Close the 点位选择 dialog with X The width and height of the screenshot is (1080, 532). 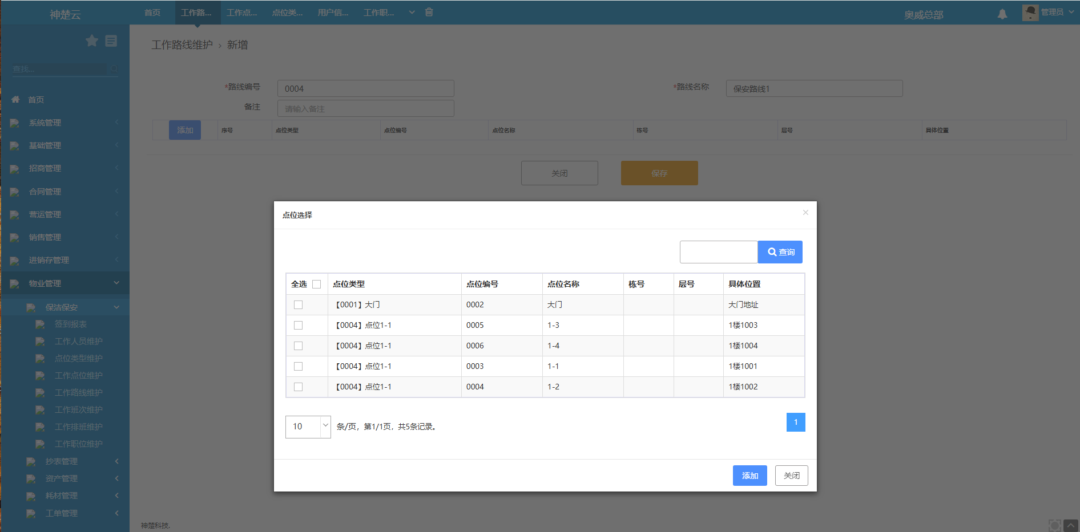[805, 213]
